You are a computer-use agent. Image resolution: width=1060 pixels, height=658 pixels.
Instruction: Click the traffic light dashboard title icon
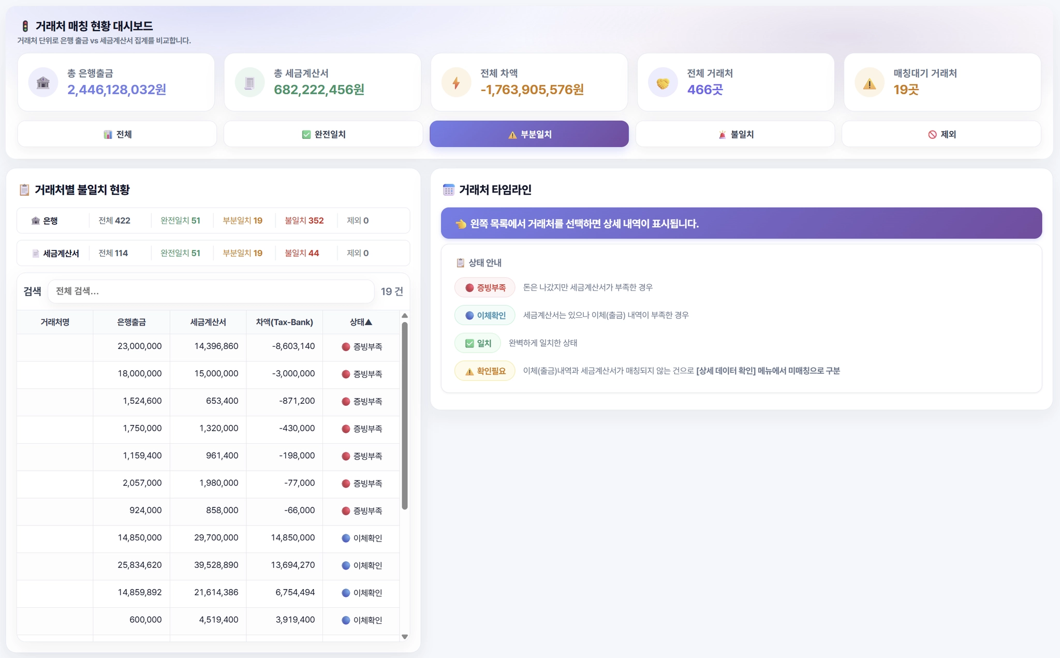tap(25, 26)
